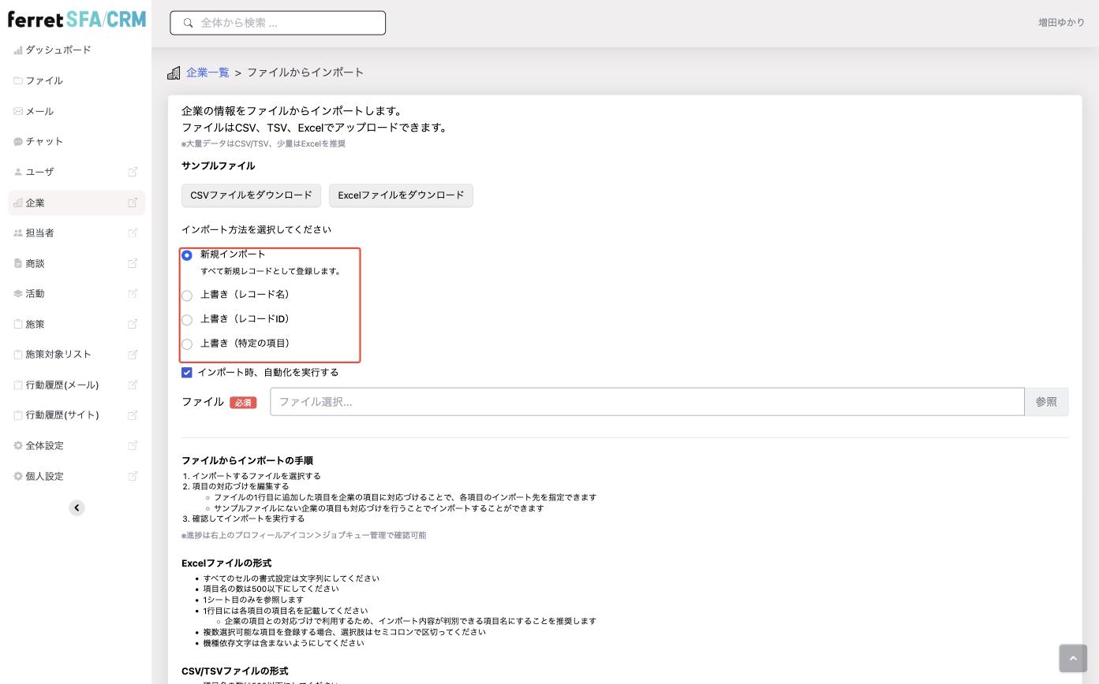Click the building icon in breadcrumb

click(174, 72)
